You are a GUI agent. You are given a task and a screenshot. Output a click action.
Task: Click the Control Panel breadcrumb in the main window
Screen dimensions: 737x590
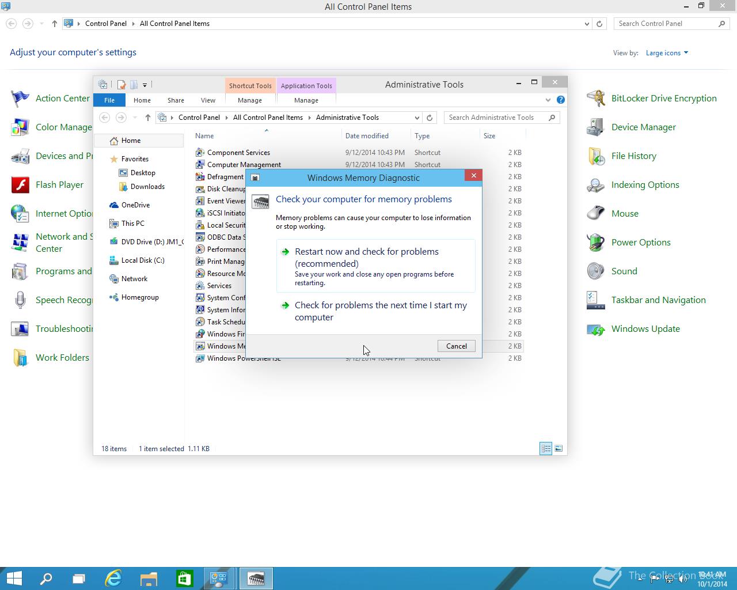tap(106, 24)
